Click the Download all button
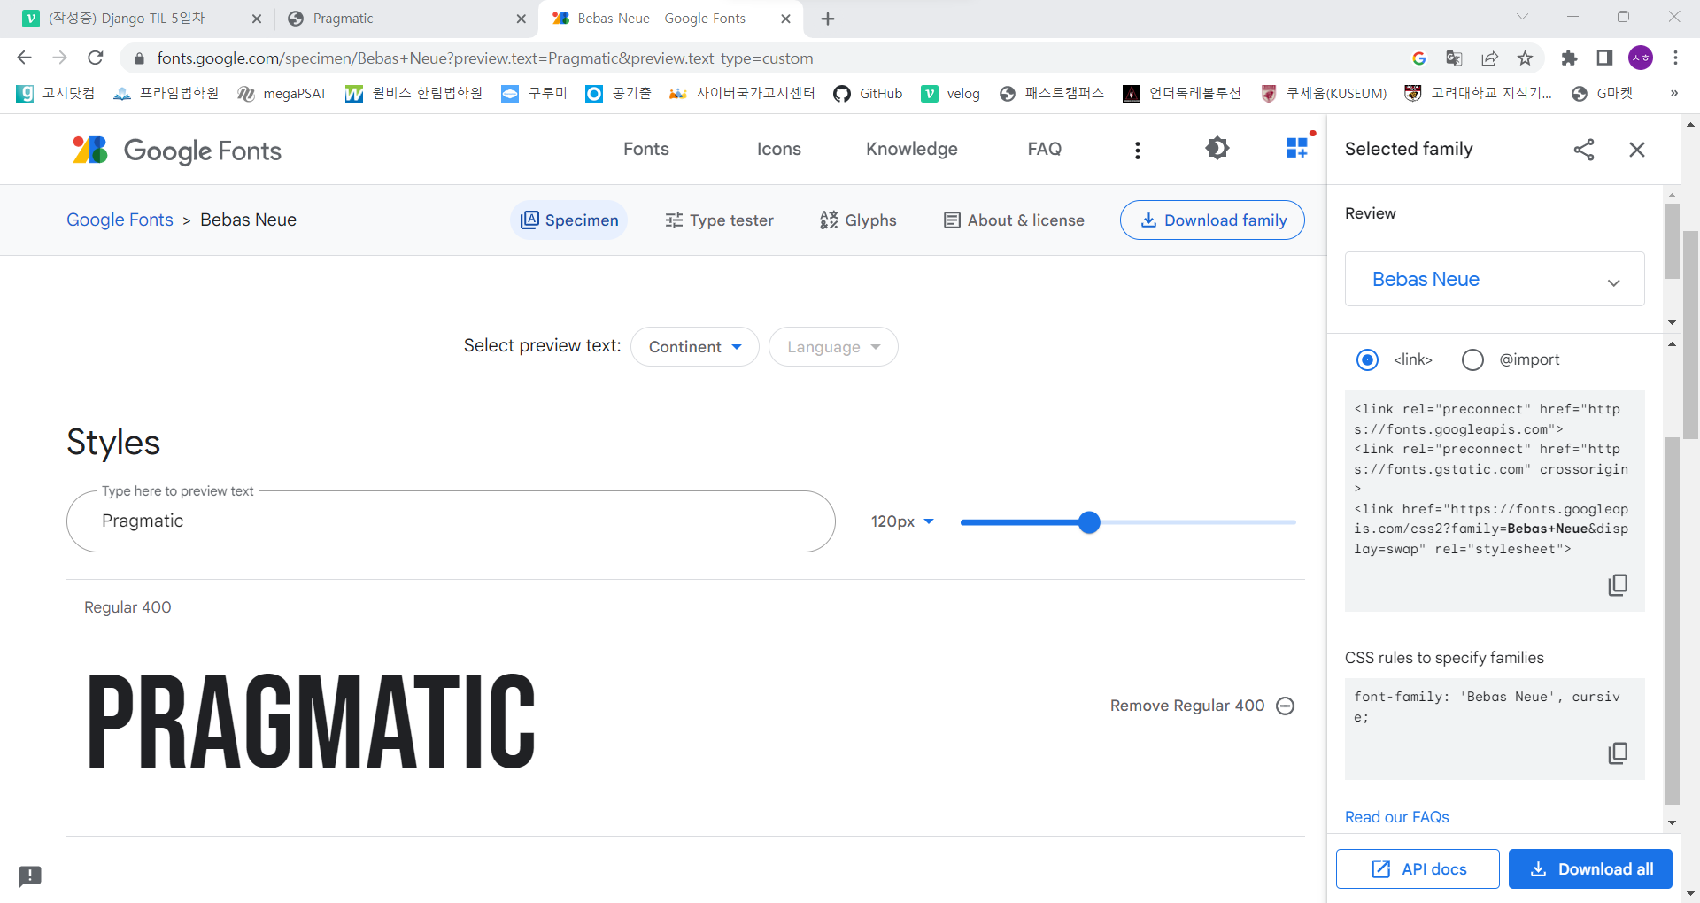The image size is (1700, 903). tap(1590, 869)
